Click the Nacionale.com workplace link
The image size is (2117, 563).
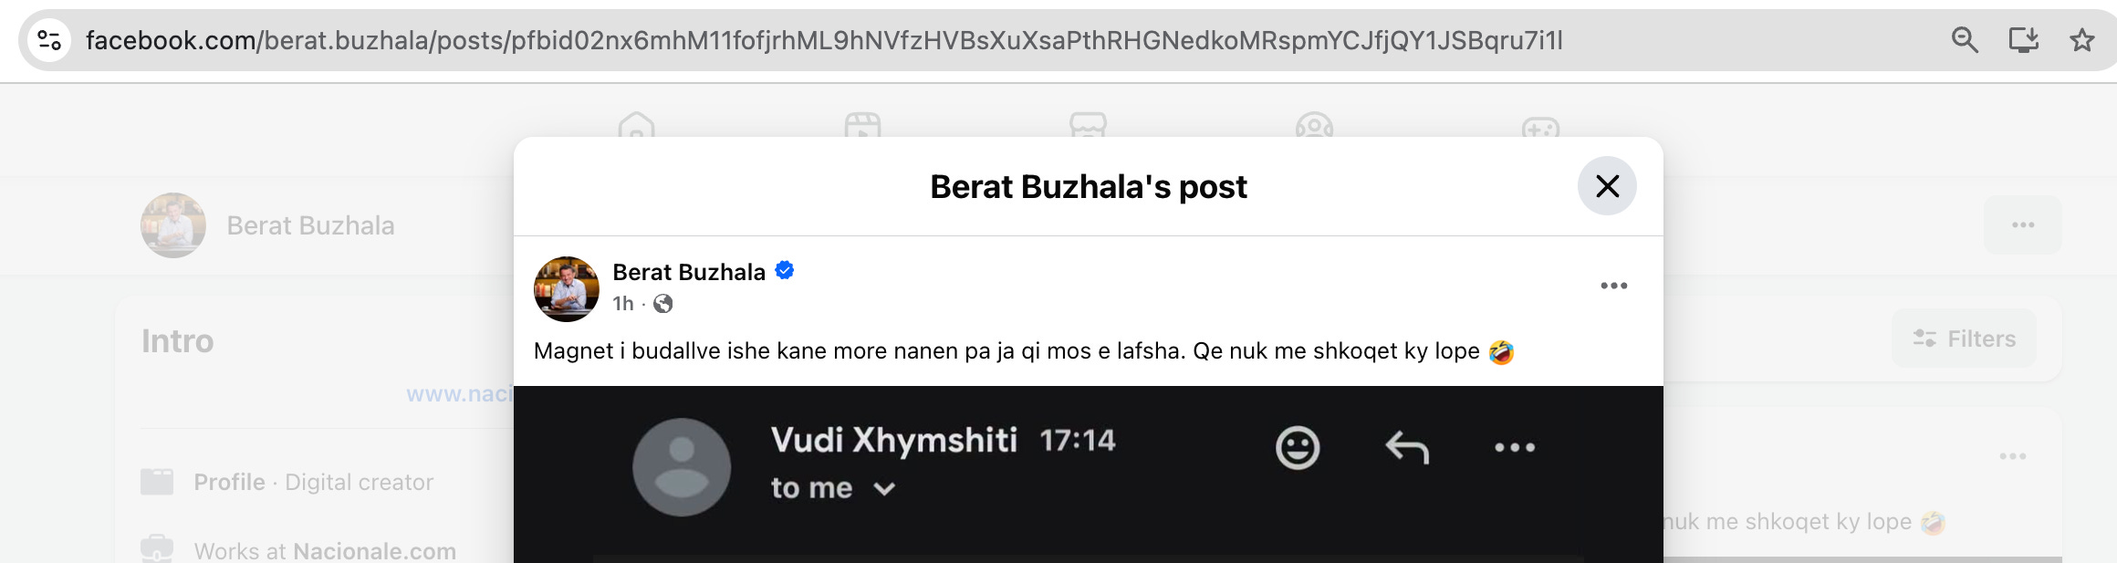374,551
